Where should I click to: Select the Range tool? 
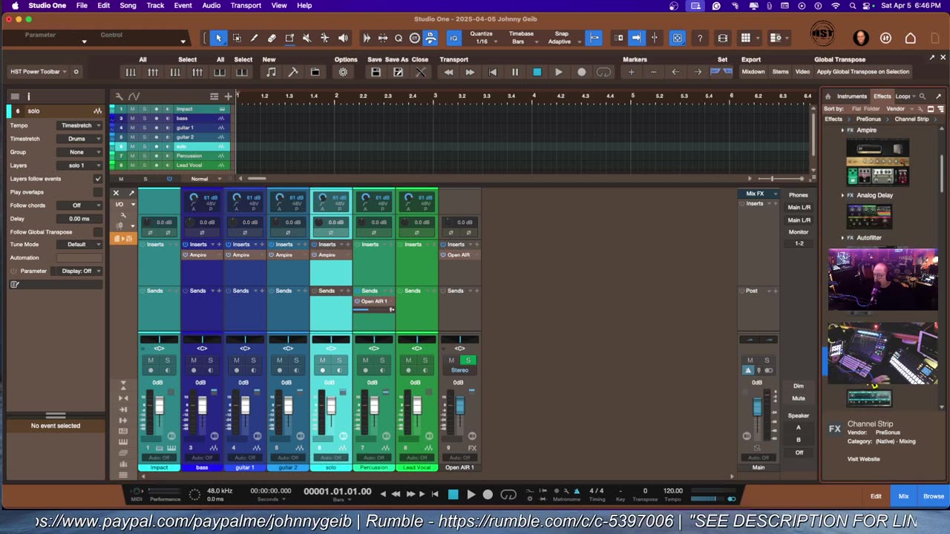(x=237, y=38)
